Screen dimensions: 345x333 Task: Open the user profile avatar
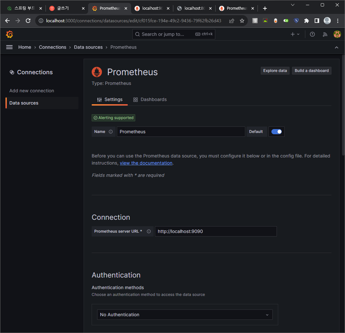[x=337, y=34]
